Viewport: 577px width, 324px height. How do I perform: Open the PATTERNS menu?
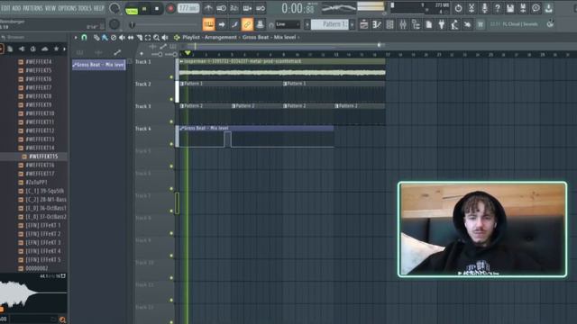(32, 8)
